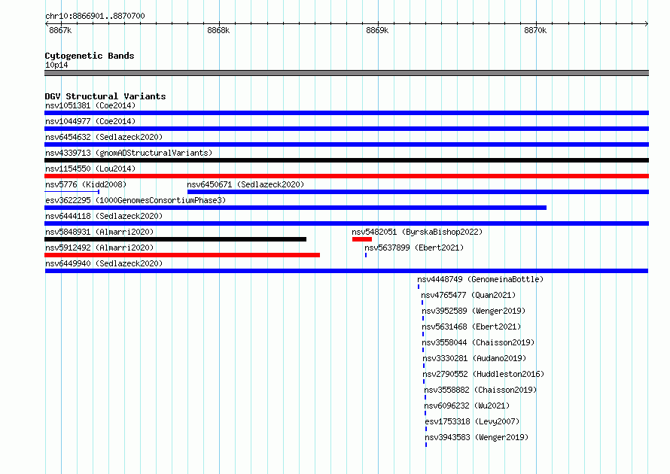Click the black bar under nsv5848931
This screenshot has width=670, height=474.
coord(175,239)
